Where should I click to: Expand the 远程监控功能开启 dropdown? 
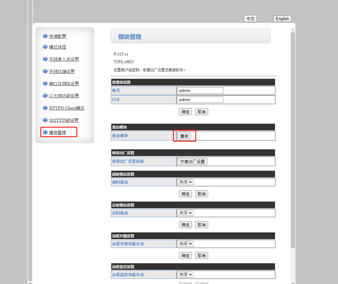tap(186, 275)
